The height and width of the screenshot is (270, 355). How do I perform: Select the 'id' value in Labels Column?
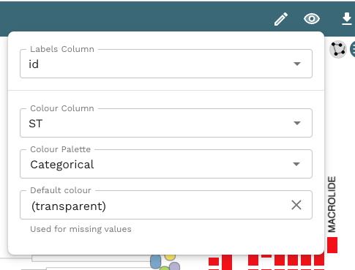click(x=34, y=64)
